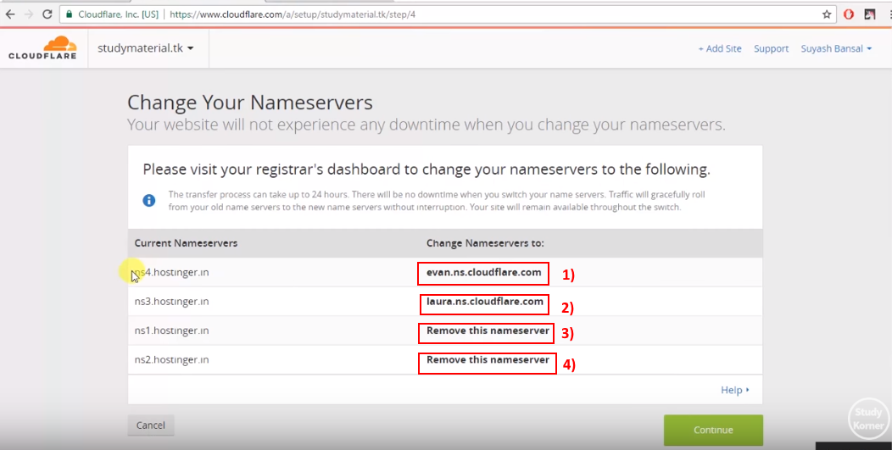Bookmark this page with the star icon
Screen dimensions: 892x450
coord(827,14)
